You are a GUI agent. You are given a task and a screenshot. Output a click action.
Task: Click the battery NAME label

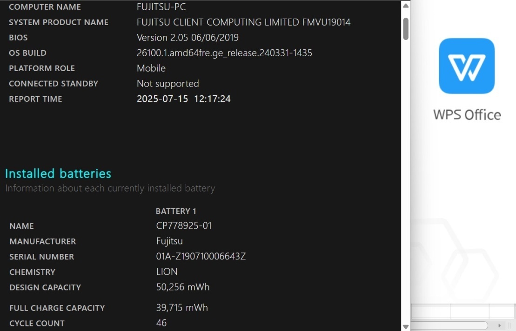tap(22, 226)
